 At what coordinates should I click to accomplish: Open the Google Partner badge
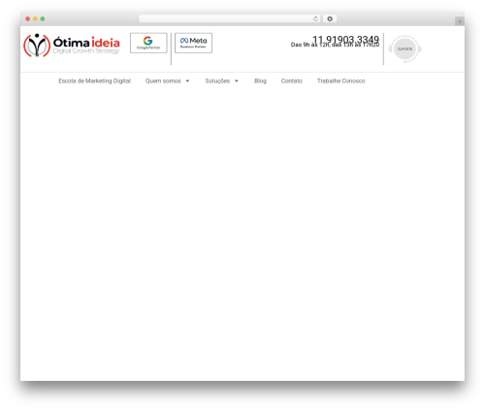pyautogui.click(x=148, y=43)
